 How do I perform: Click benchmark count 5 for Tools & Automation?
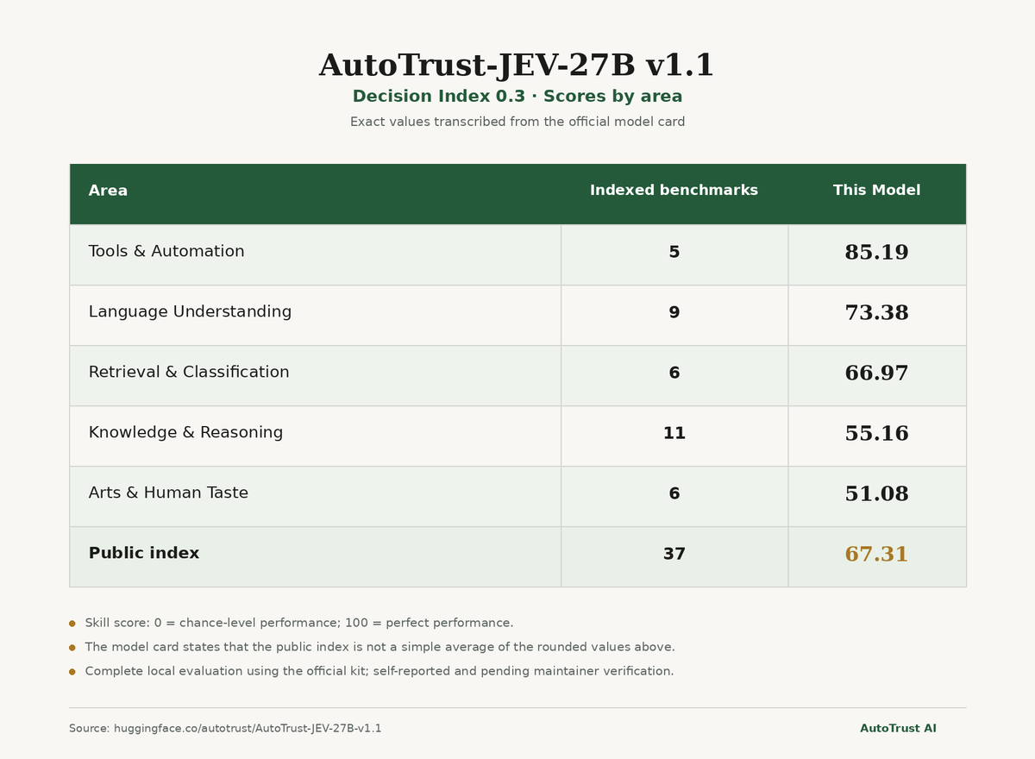pyautogui.click(x=674, y=252)
